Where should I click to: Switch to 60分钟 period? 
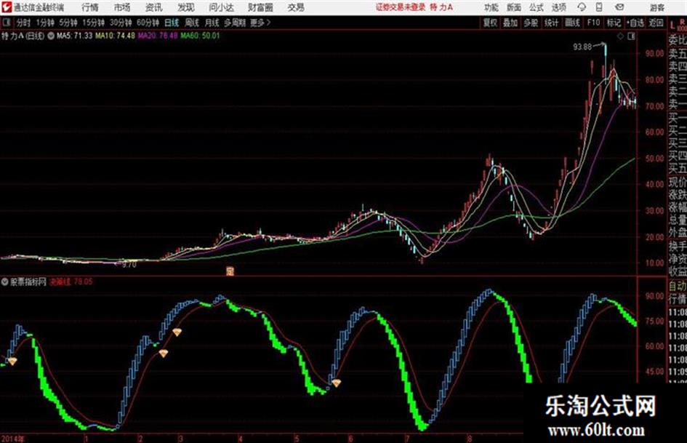pyautogui.click(x=148, y=23)
